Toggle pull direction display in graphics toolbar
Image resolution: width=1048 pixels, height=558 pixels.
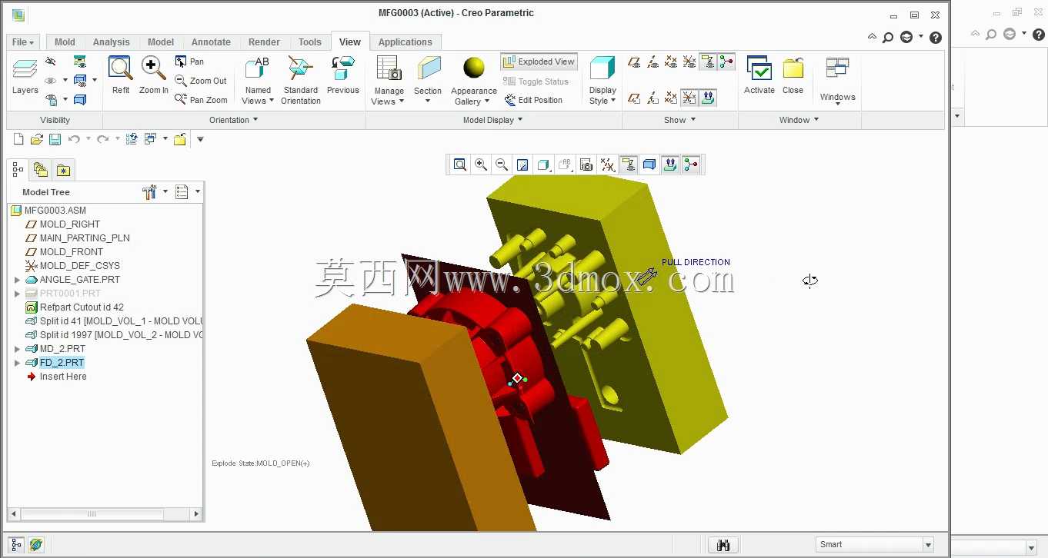pos(670,164)
